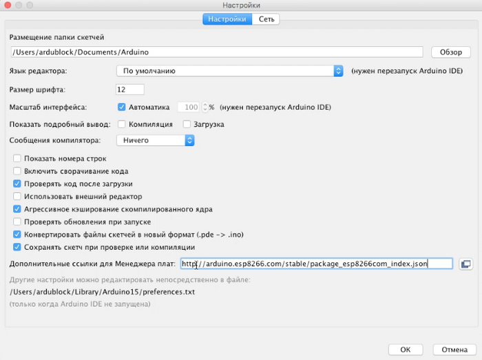Enable verbose output for Загрузка

point(187,125)
